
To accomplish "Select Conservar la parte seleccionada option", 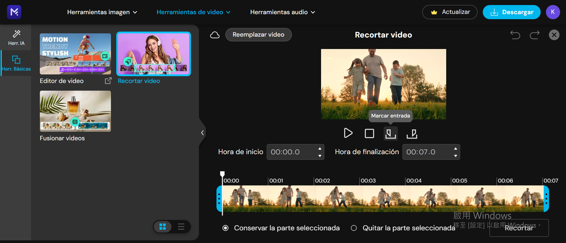I will tap(225, 228).
